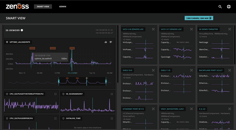Expand '+2 more' tags on UCS1-3-8 card
Image resolution: width=236 pixels, height=130 pixels.
click(127, 40)
